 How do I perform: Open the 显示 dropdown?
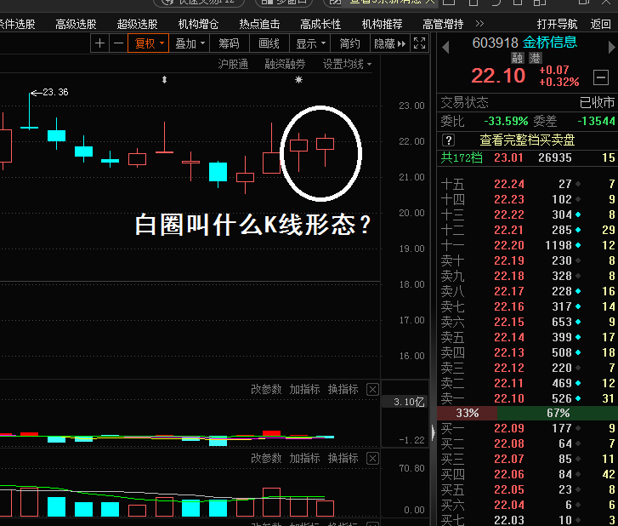(x=309, y=43)
